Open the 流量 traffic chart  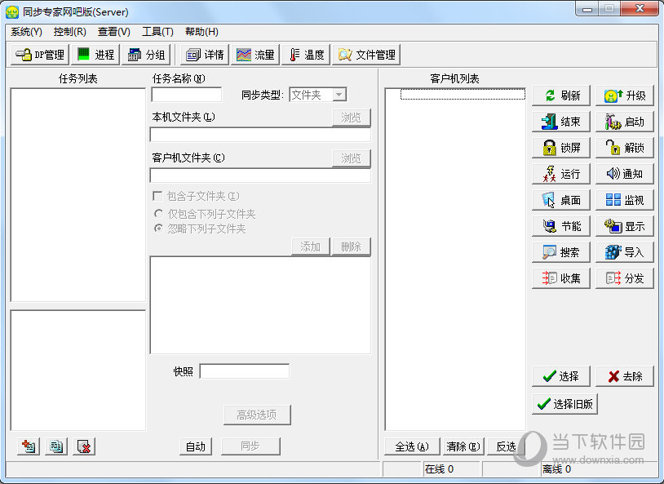tap(255, 55)
